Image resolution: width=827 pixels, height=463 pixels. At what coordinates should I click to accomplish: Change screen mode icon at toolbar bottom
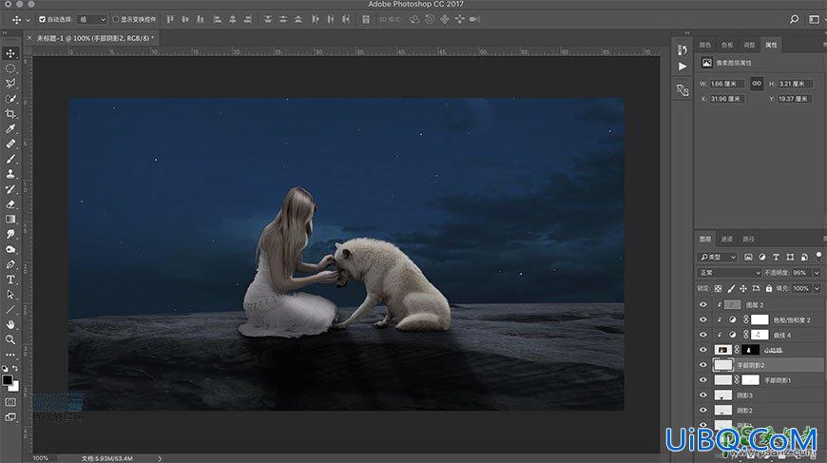[10, 417]
